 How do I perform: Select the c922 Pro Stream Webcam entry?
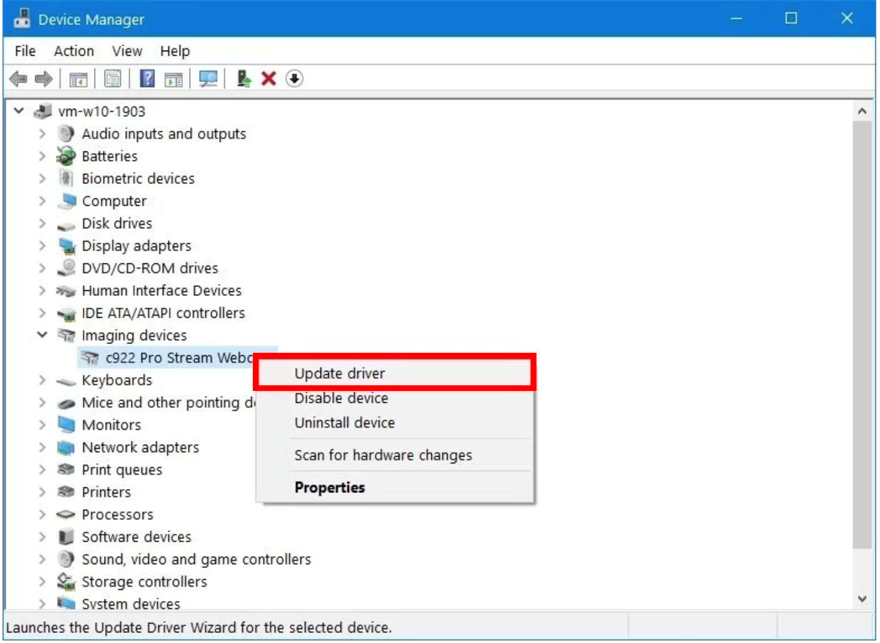pyautogui.click(x=178, y=358)
